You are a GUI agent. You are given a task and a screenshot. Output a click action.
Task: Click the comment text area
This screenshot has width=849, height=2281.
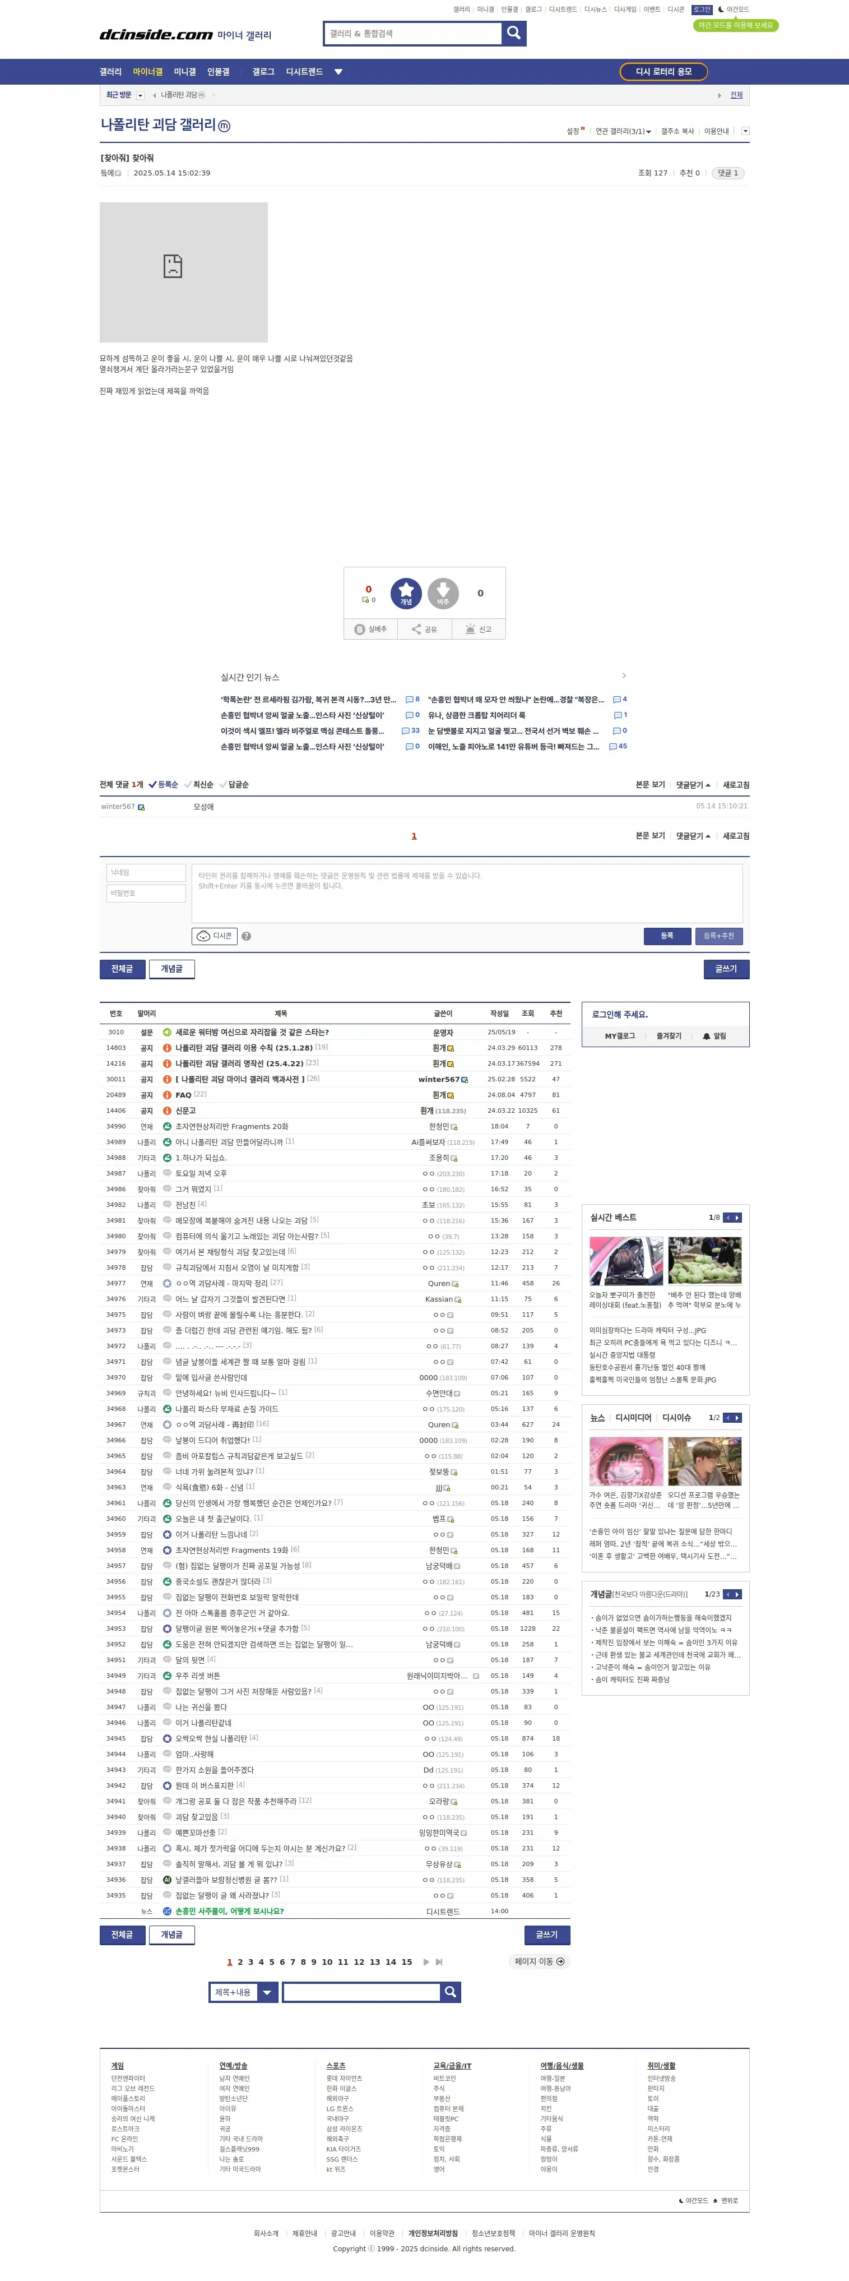point(467,892)
